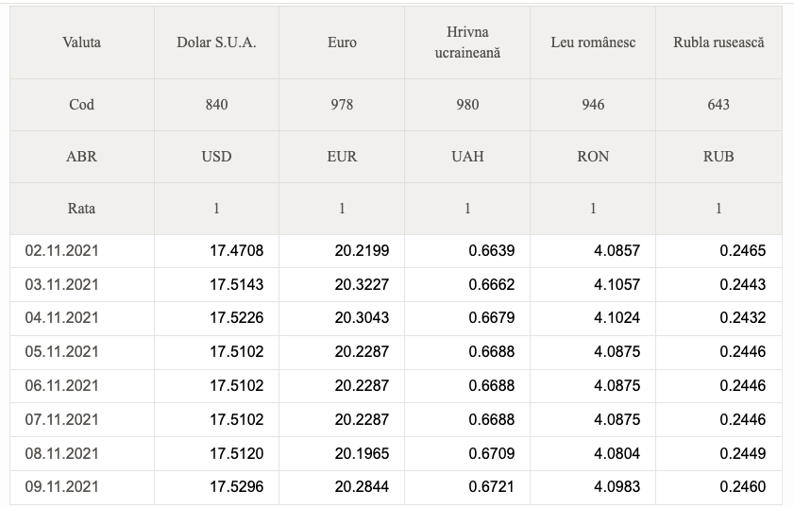
Task: Click the Hrivna ucraineană header cell
Action: 467,42
